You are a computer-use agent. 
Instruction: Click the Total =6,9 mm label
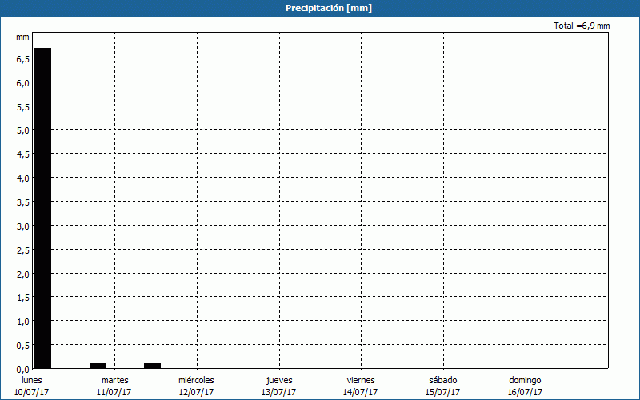pyautogui.click(x=582, y=26)
